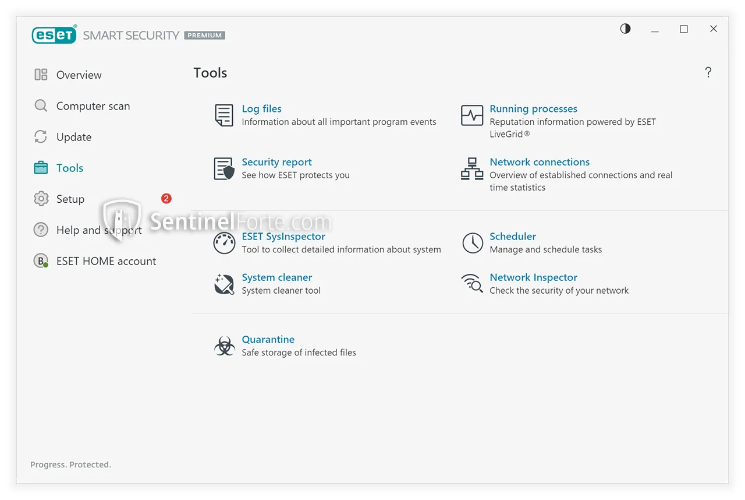Open the Log files link
Image resolution: width=745 pixels, height=500 pixels.
point(261,108)
